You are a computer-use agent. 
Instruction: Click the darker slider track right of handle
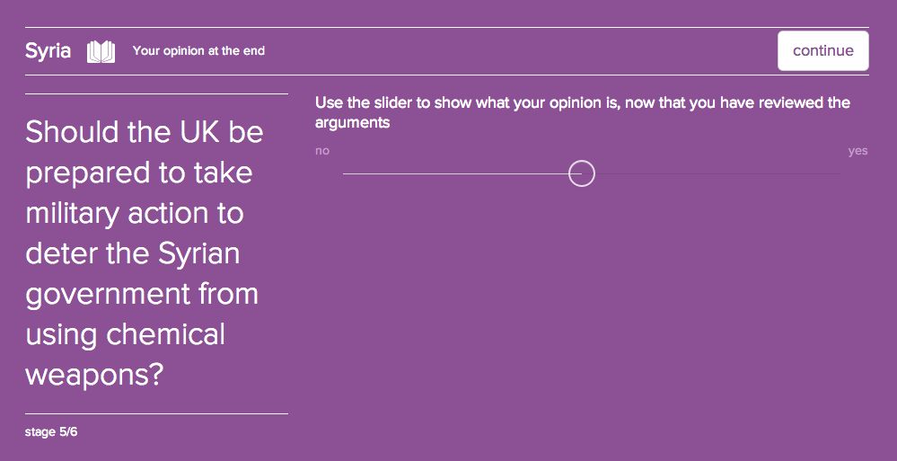coord(717,173)
